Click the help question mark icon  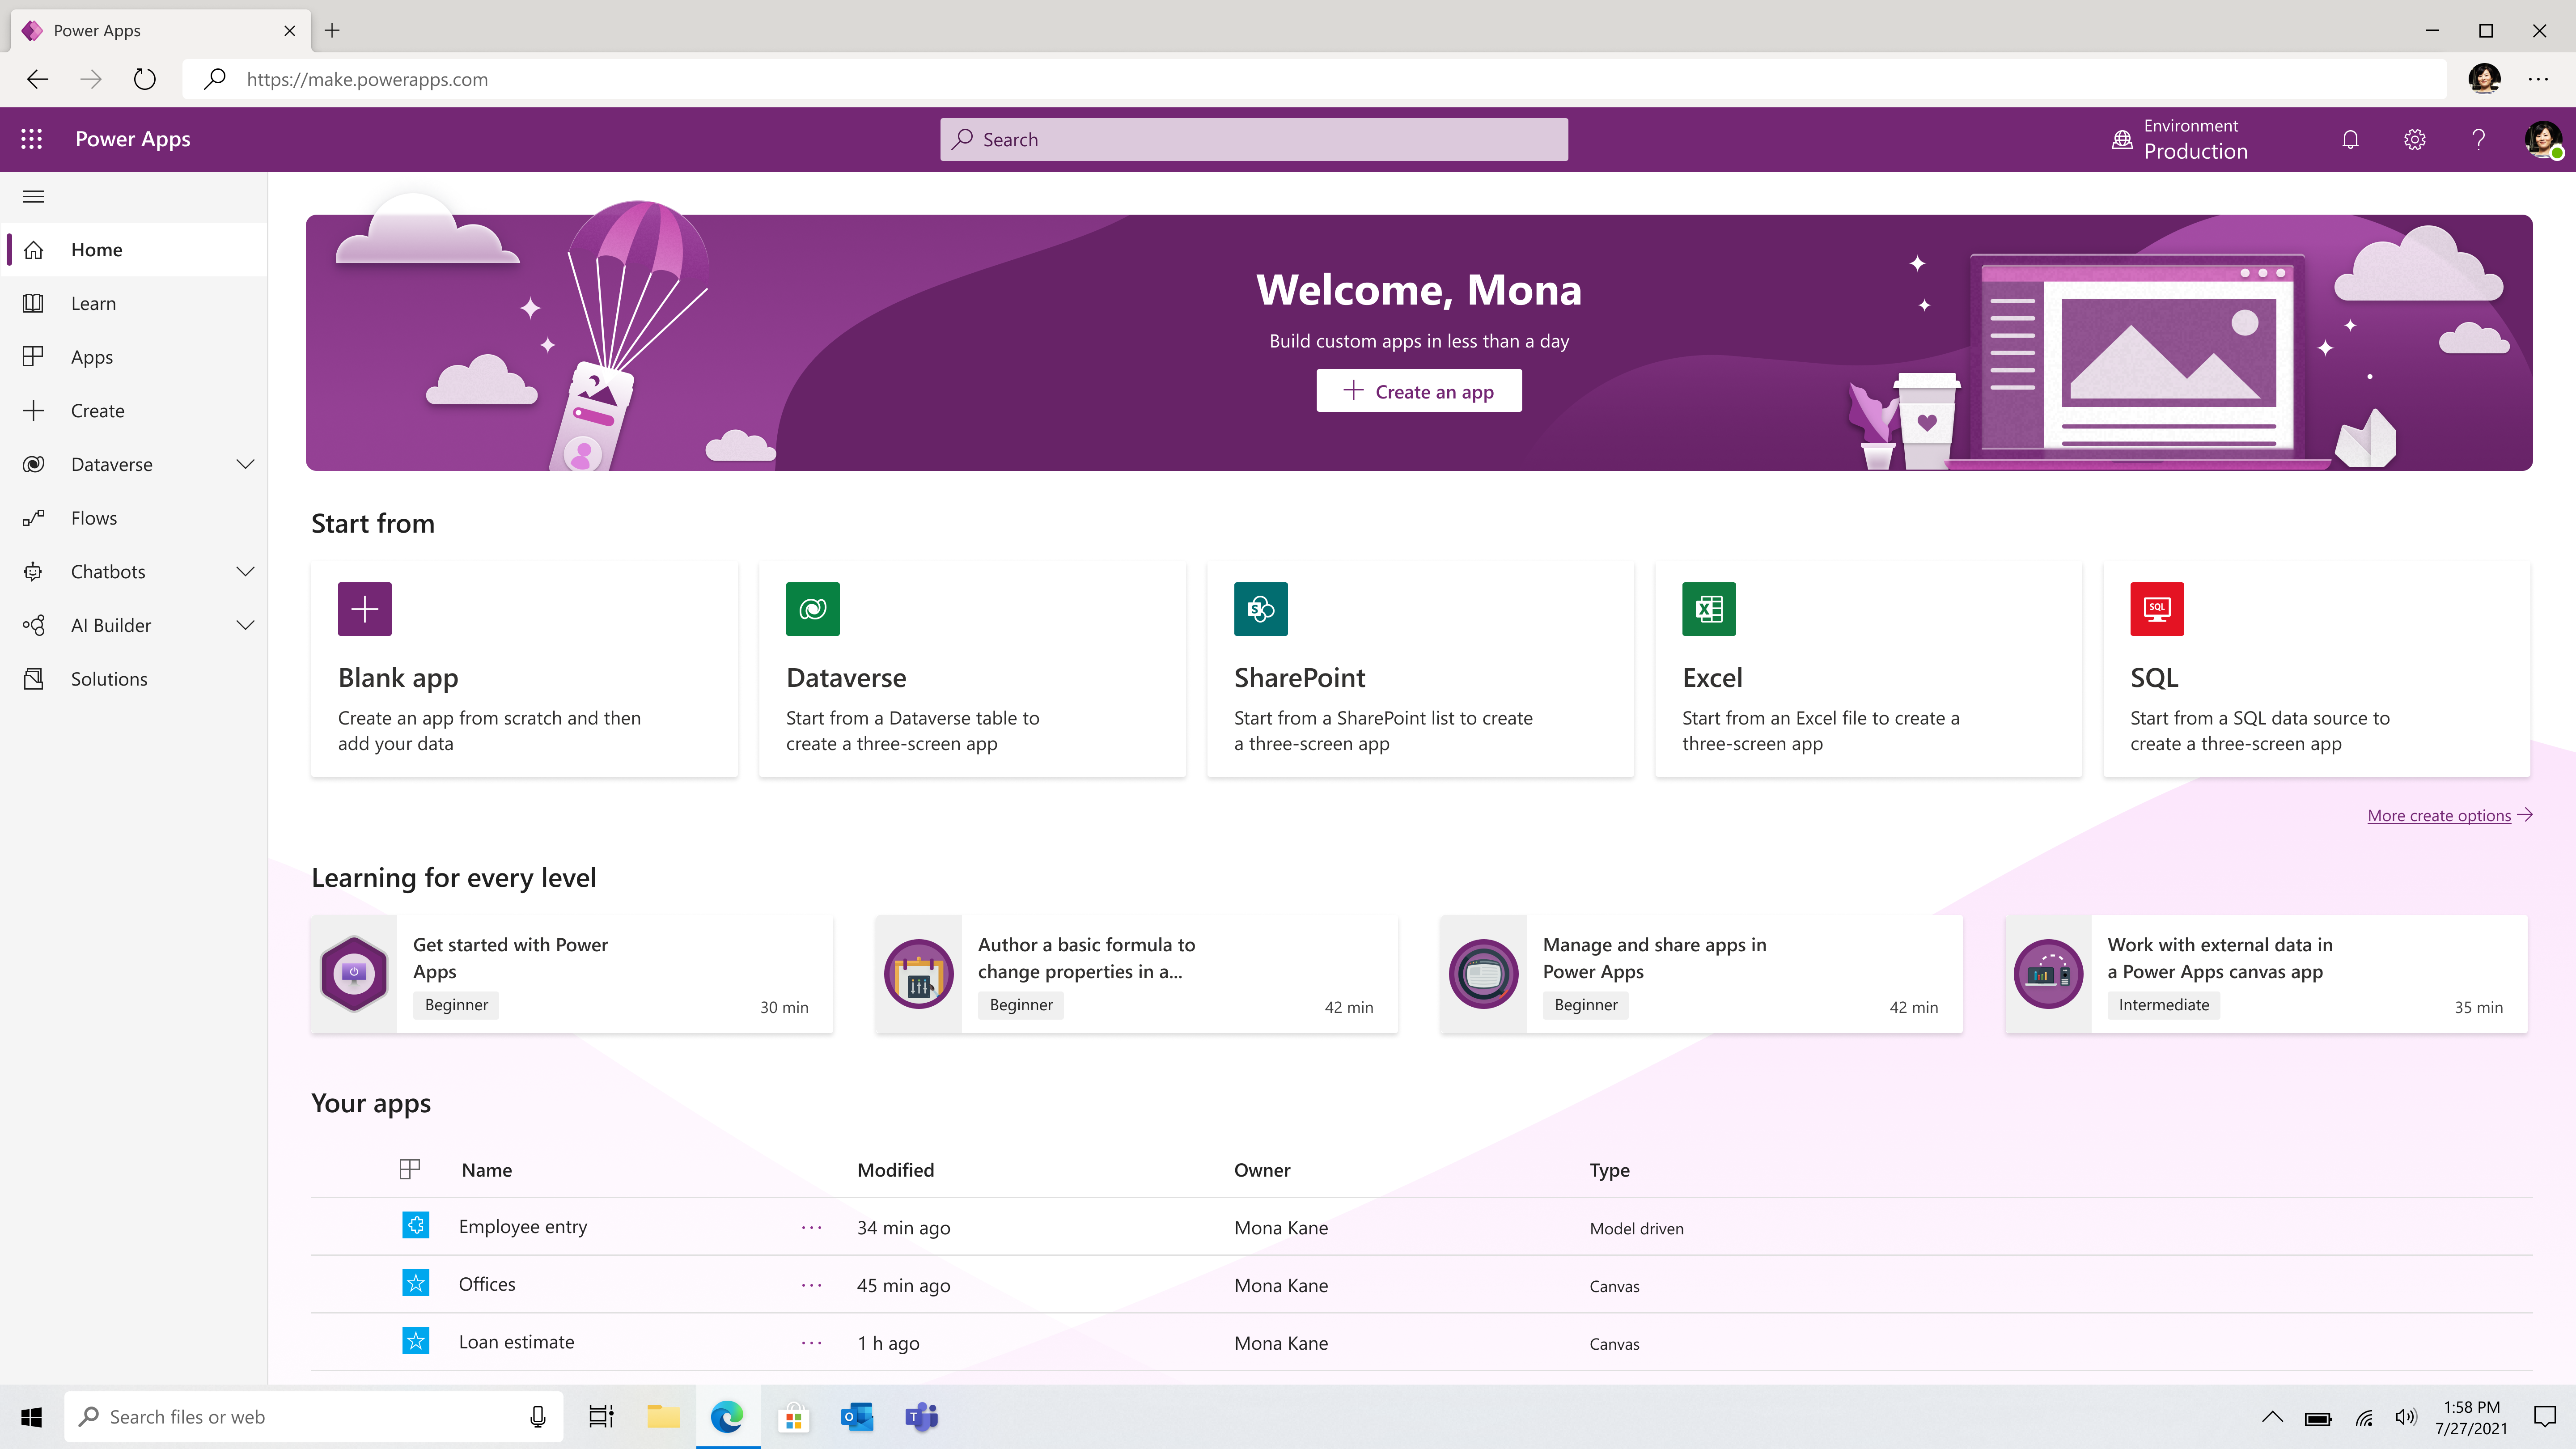coord(2478,140)
